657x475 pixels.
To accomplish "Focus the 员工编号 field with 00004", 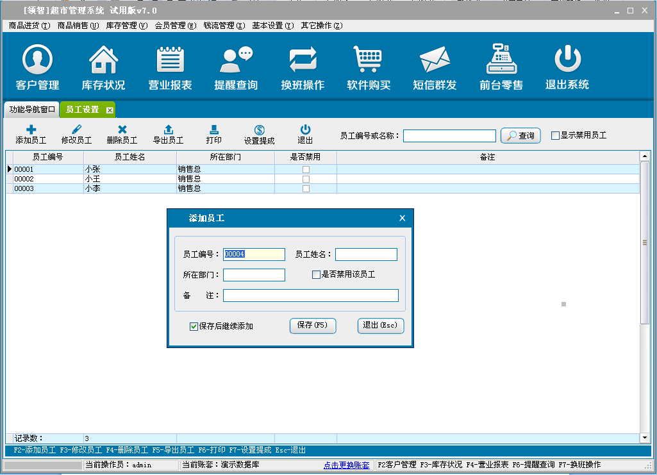I will tap(254, 254).
